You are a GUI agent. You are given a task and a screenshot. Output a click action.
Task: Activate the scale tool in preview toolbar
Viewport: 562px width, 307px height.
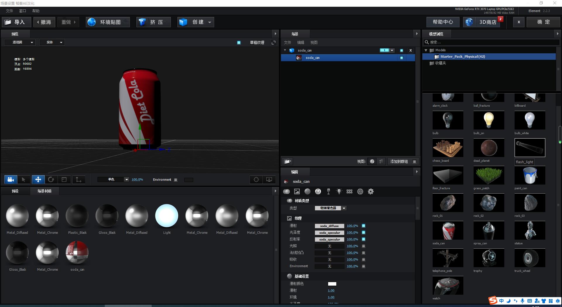(64, 180)
